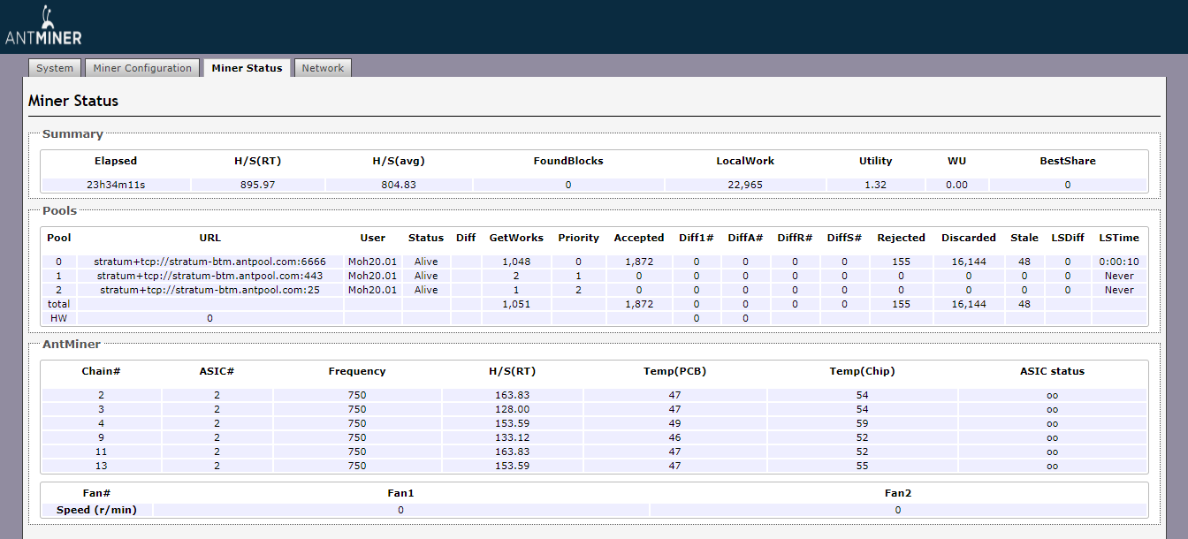Click the pool URL ending in :443
The image size is (1188, 539).
(x=210, y=276)
